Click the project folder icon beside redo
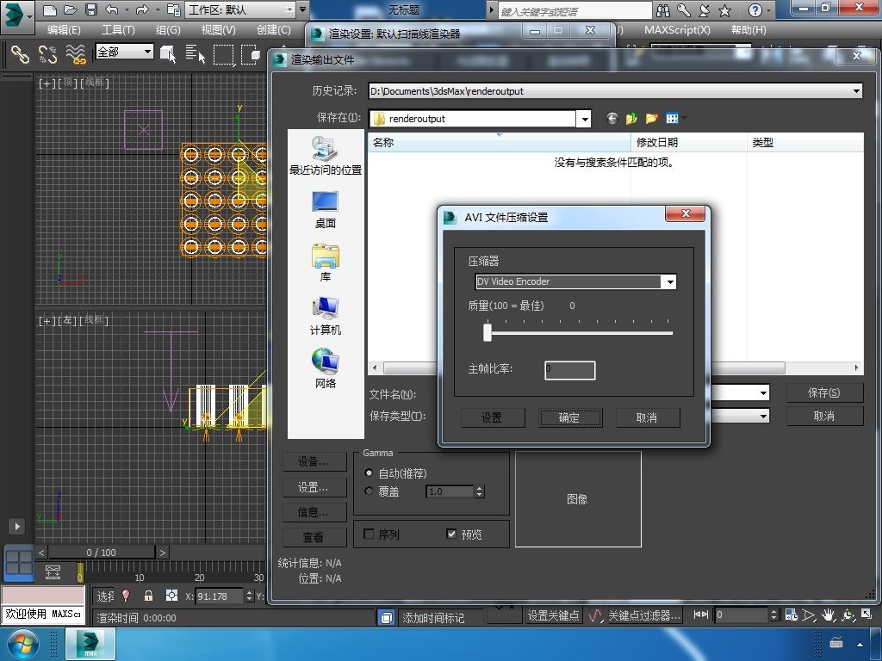Image resolution: width=882 pixels, height=661 pixels. (x=174, y=9)
